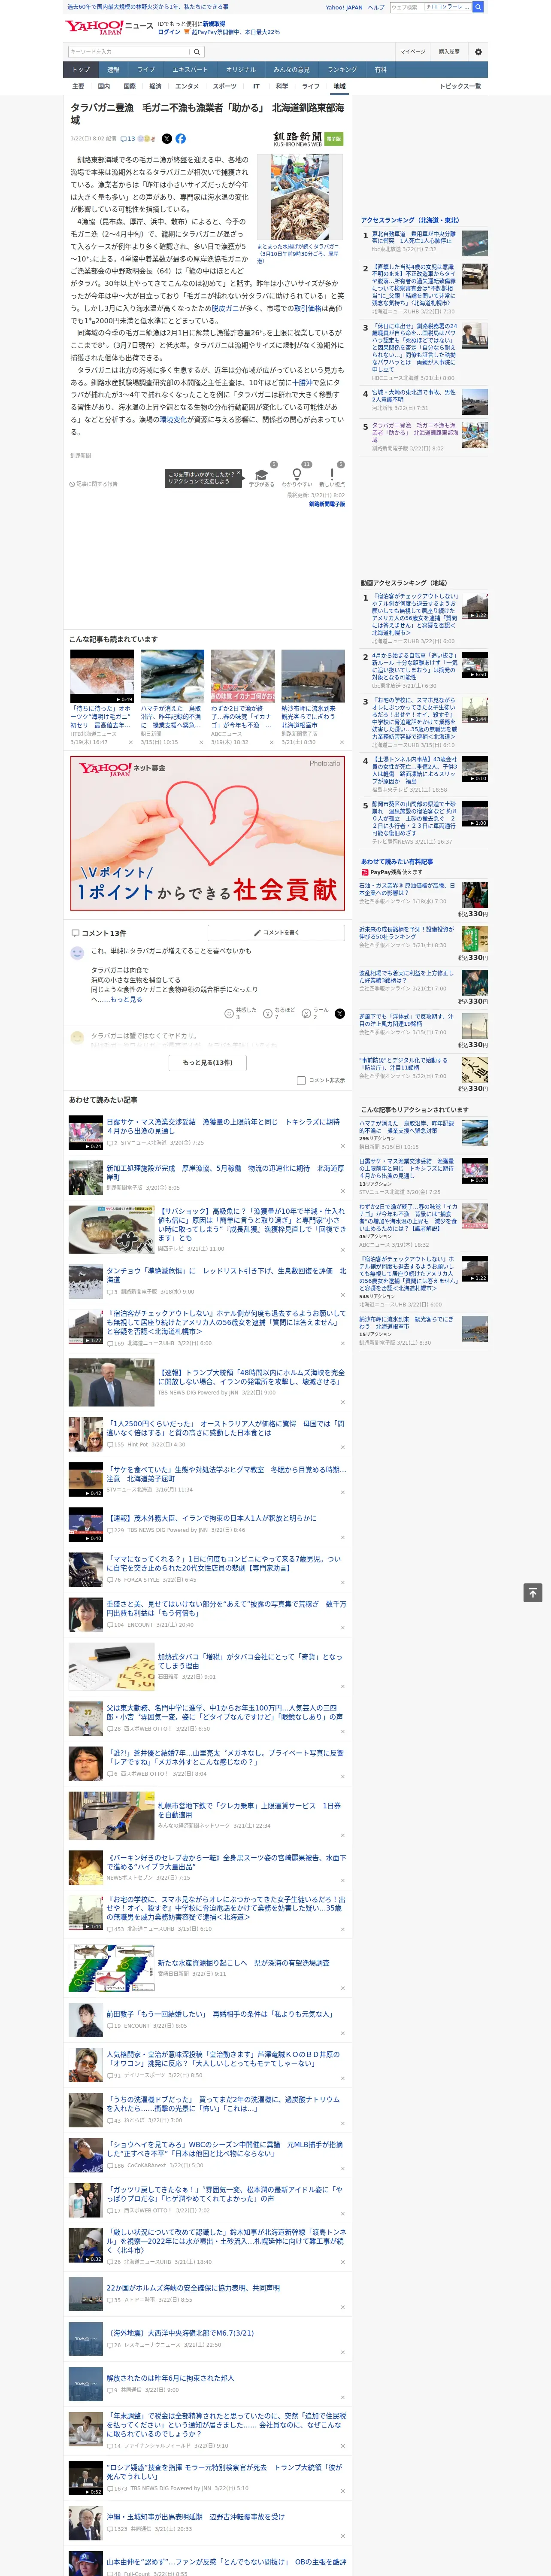React with the わかりやすい lightbulb icon

tap(296, 475)
